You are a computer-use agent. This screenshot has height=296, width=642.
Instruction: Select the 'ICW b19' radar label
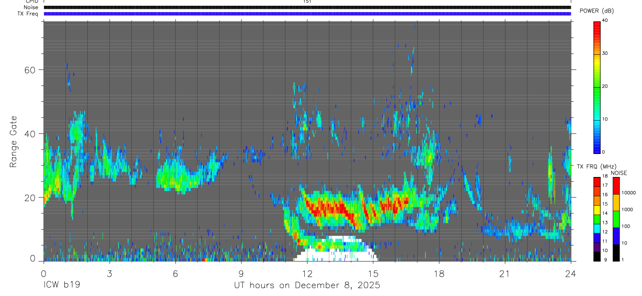(61, 286)
